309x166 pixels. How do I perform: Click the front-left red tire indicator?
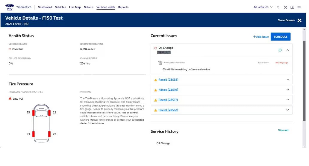[34, 113]
